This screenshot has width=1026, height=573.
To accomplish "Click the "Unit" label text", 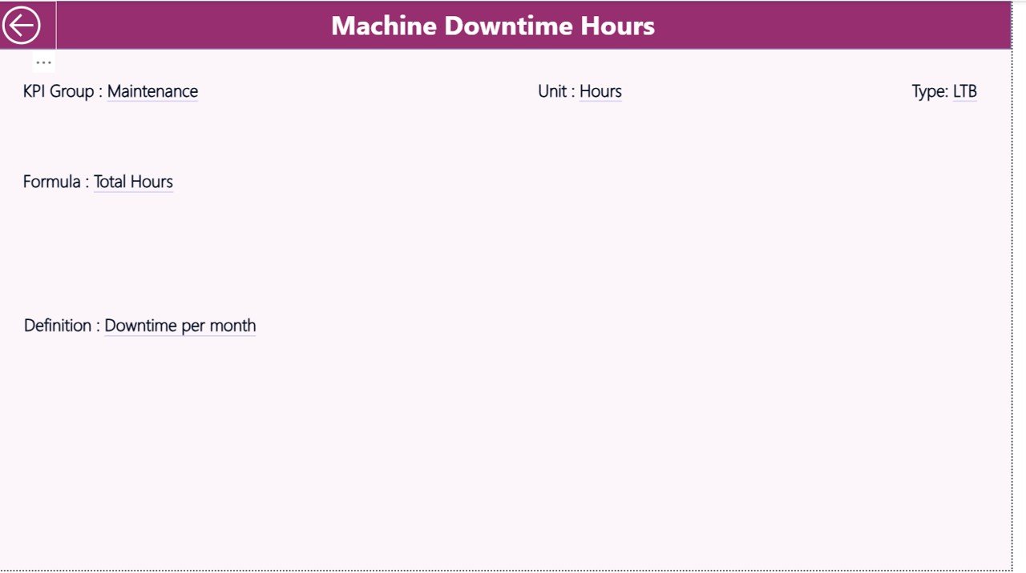I will tap(552, 91).
